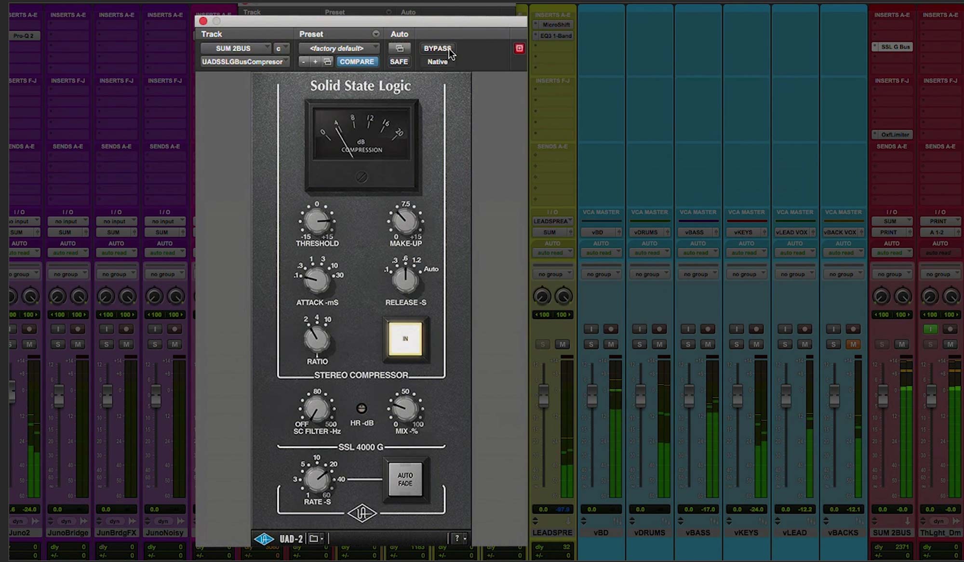Toggle the AUTO FADE button

[x=405, y=480]
